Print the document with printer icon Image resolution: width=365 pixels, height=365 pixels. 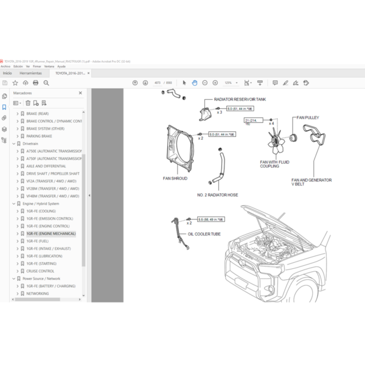pyautogui.click(x=36, y=83)
